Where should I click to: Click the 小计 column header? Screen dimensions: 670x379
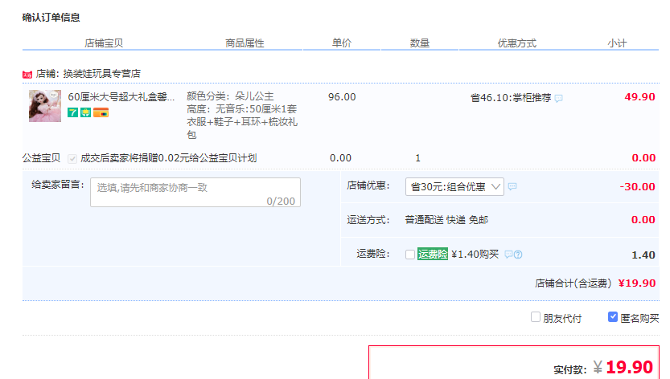tap(617, 43)
